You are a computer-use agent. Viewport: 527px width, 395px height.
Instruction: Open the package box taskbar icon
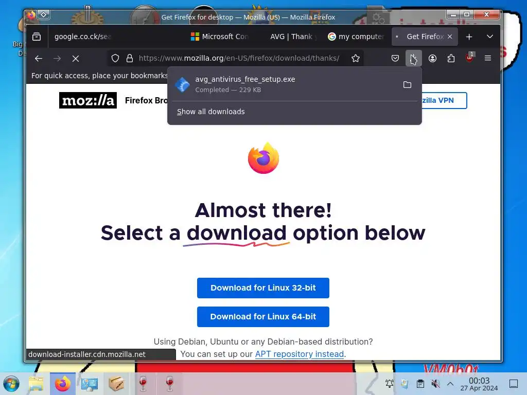(116, 384)
